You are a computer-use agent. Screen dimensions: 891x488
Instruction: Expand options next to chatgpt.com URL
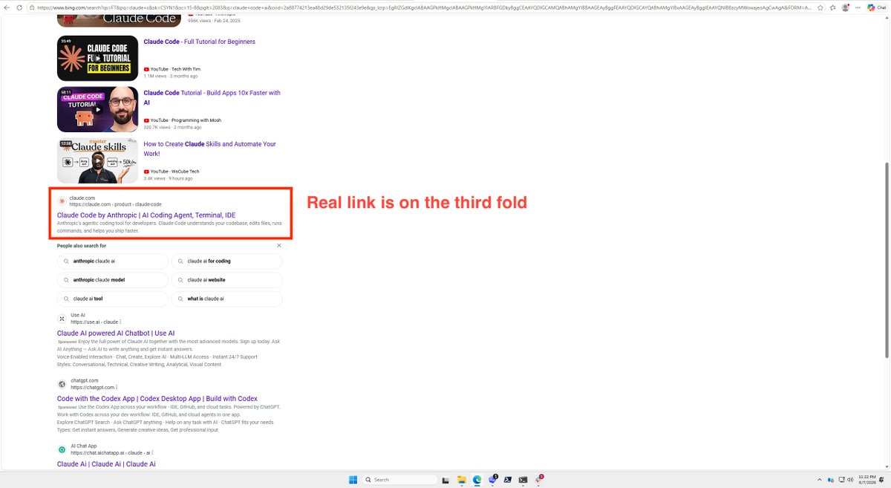pyautogui.click(x=117, y=388)
